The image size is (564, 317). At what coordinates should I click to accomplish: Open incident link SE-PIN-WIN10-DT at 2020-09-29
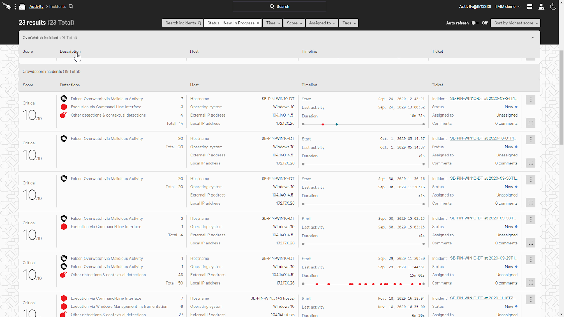point(484,258)
